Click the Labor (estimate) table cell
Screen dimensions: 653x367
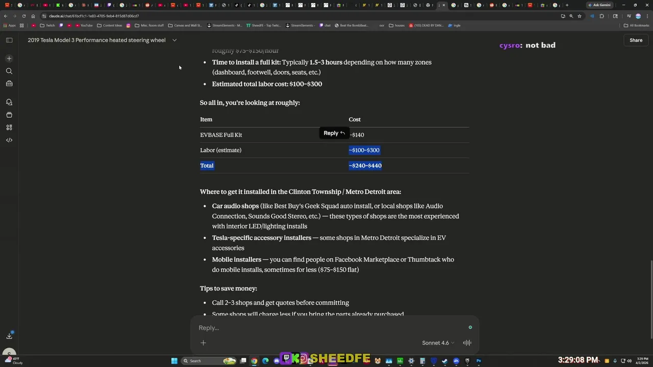coord(220,150)
